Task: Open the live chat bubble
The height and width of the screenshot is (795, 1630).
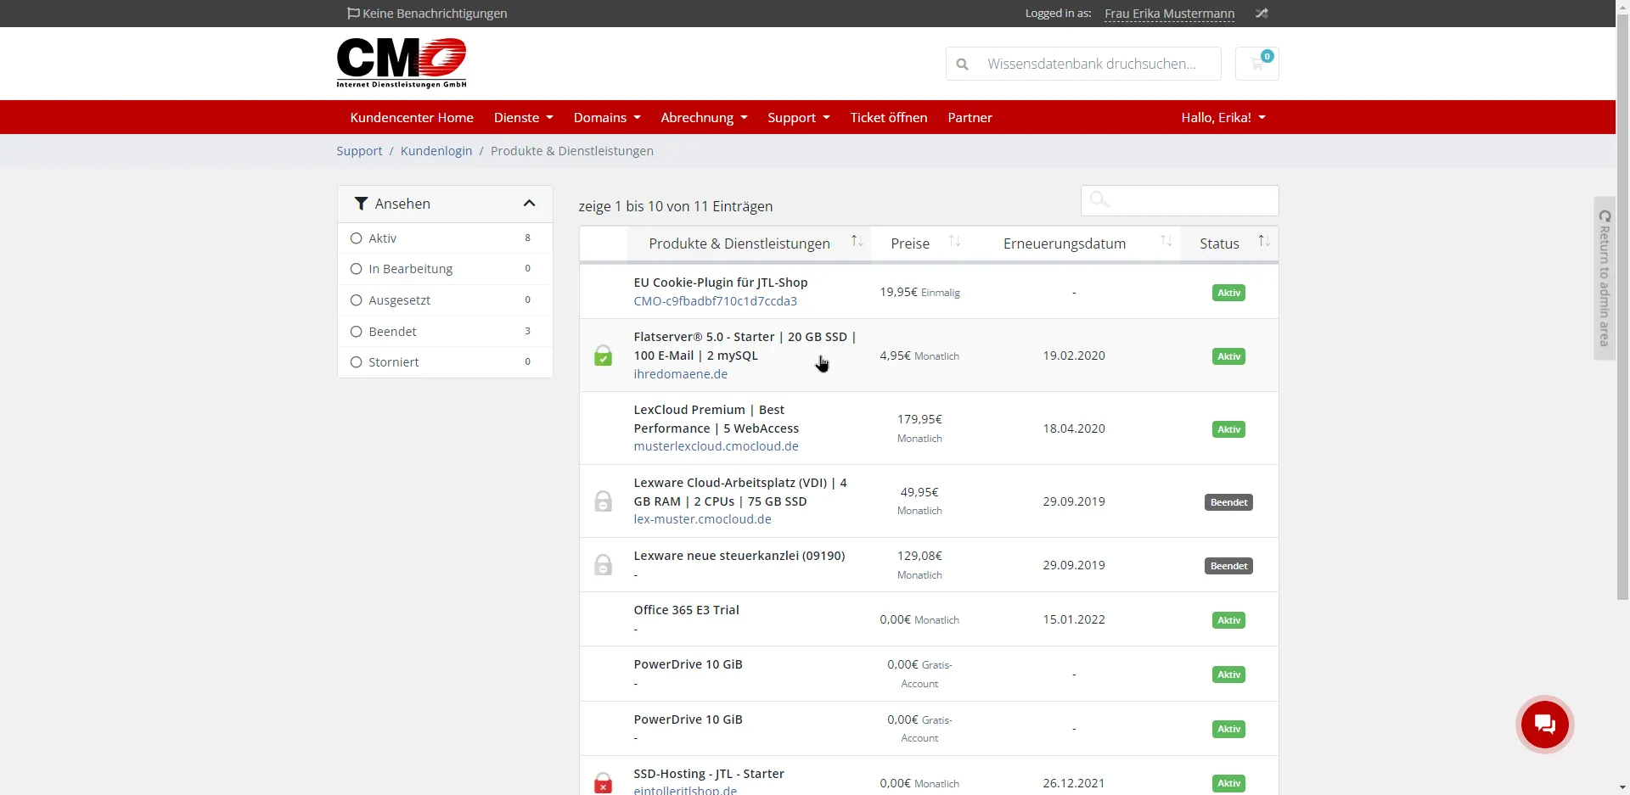Action: (x=1544, y=725)
